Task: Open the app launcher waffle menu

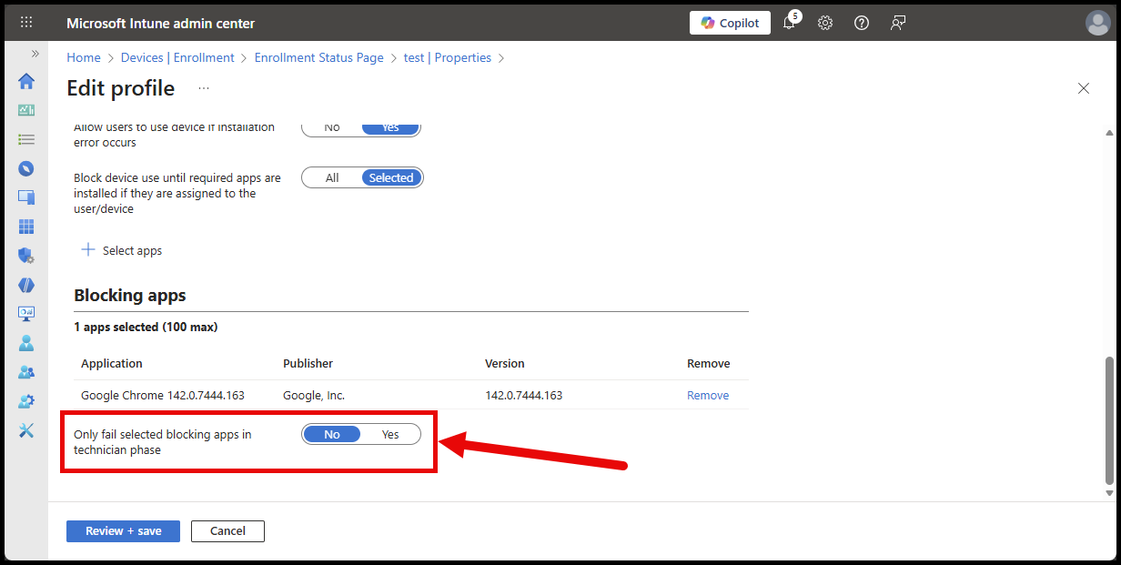Action: (26, 23)
